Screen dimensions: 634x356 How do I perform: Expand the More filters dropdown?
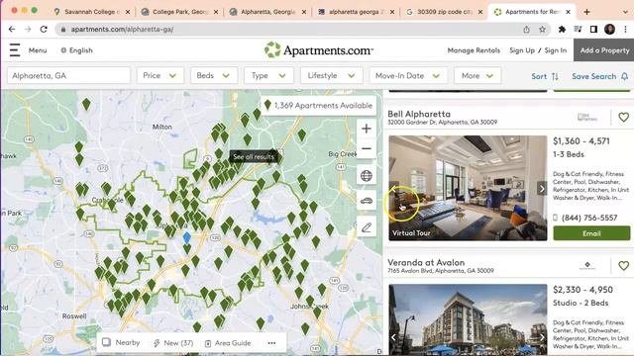coord(477,75)
